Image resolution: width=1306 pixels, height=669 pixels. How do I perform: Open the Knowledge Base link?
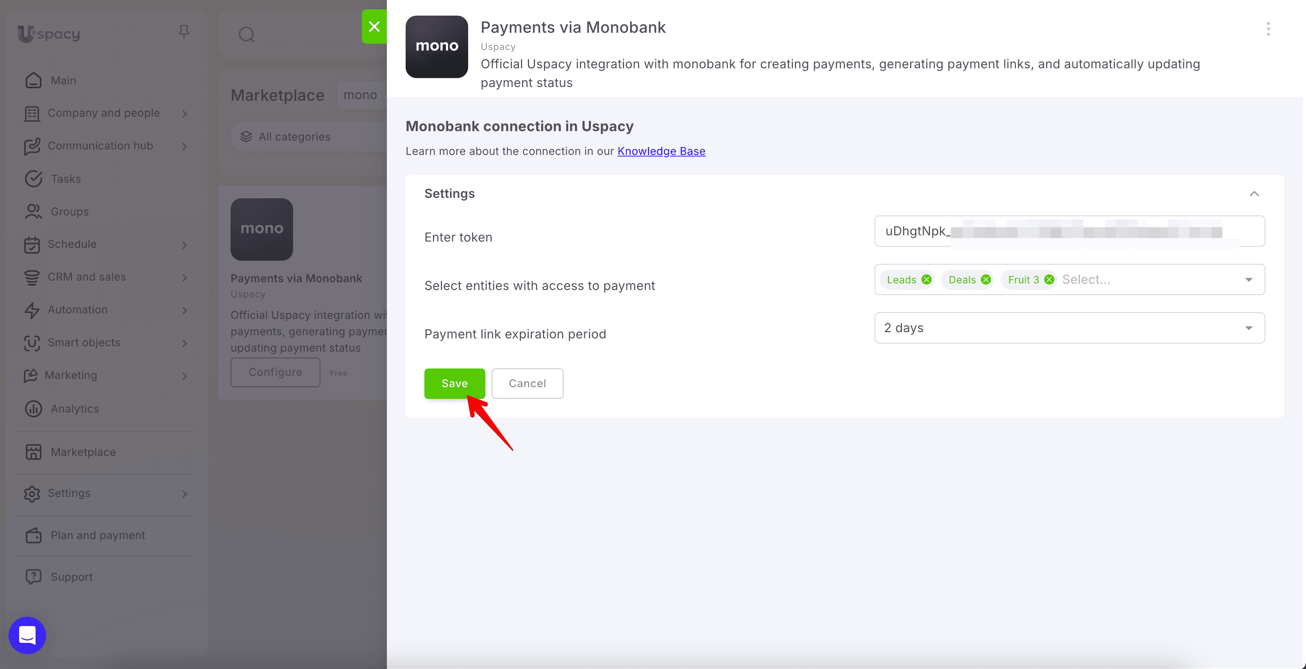(661, 151)
